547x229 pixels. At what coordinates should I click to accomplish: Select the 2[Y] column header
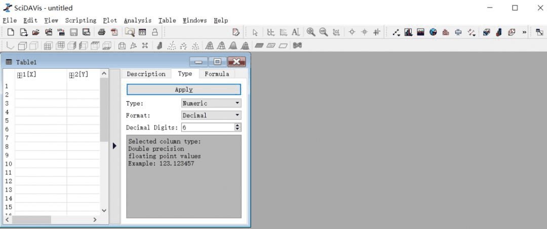(81, 74)
